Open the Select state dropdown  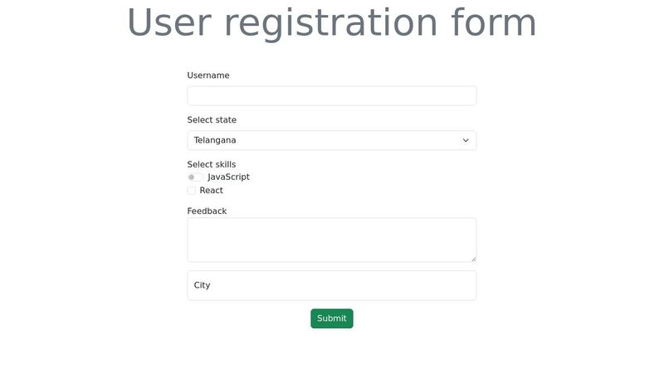(x=331, y=140)
